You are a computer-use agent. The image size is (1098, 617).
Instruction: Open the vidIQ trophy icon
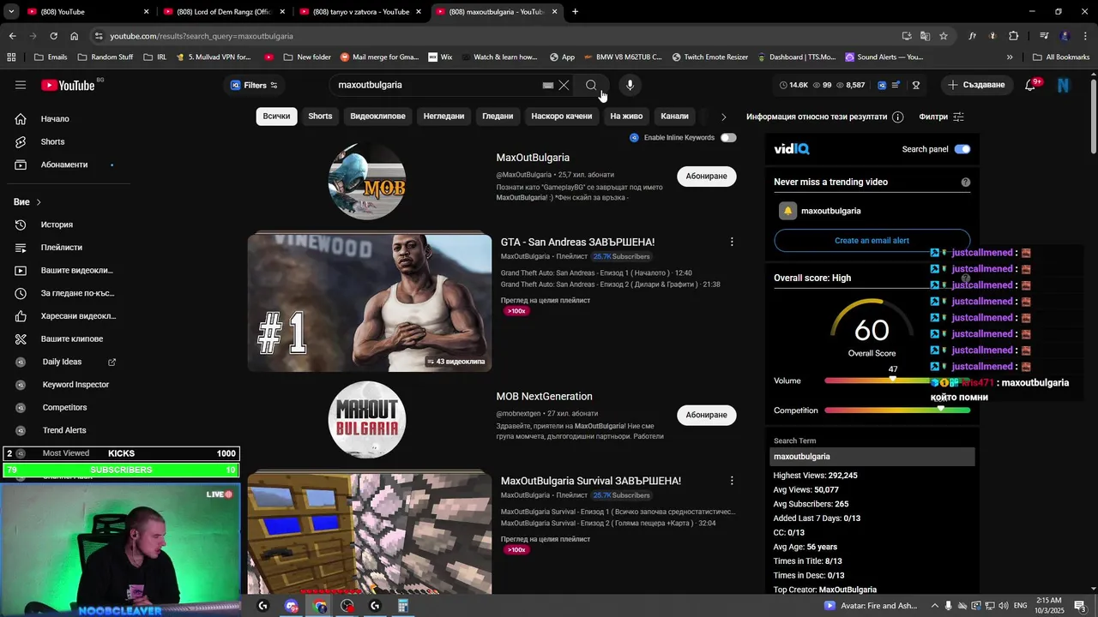click(916, 85)
